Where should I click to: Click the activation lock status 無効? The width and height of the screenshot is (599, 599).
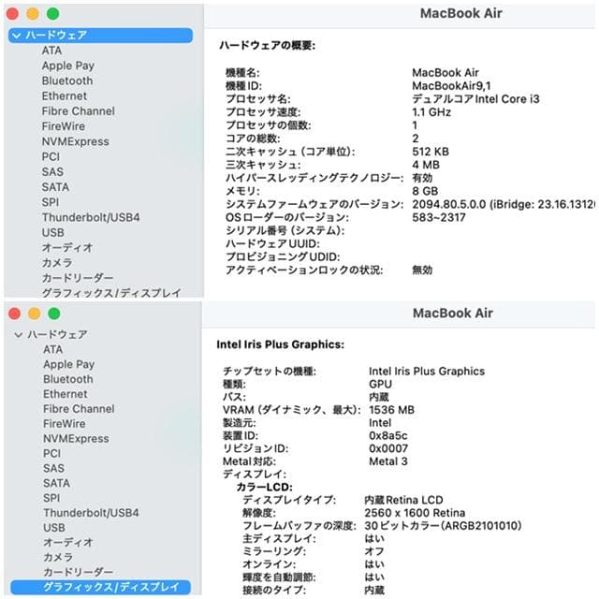tap(422, 270)
